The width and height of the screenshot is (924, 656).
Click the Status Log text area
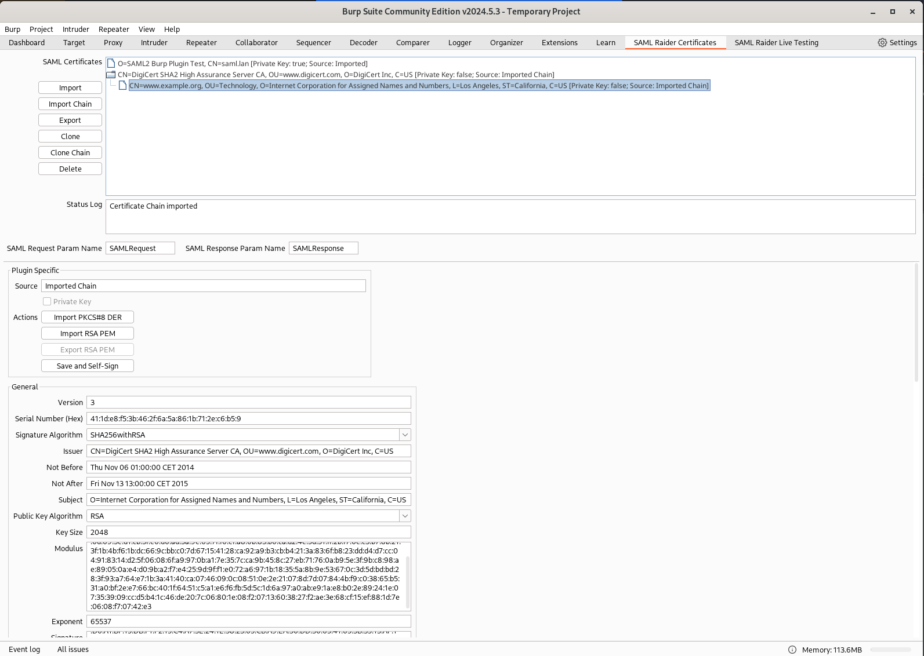[x=510, y=217]
